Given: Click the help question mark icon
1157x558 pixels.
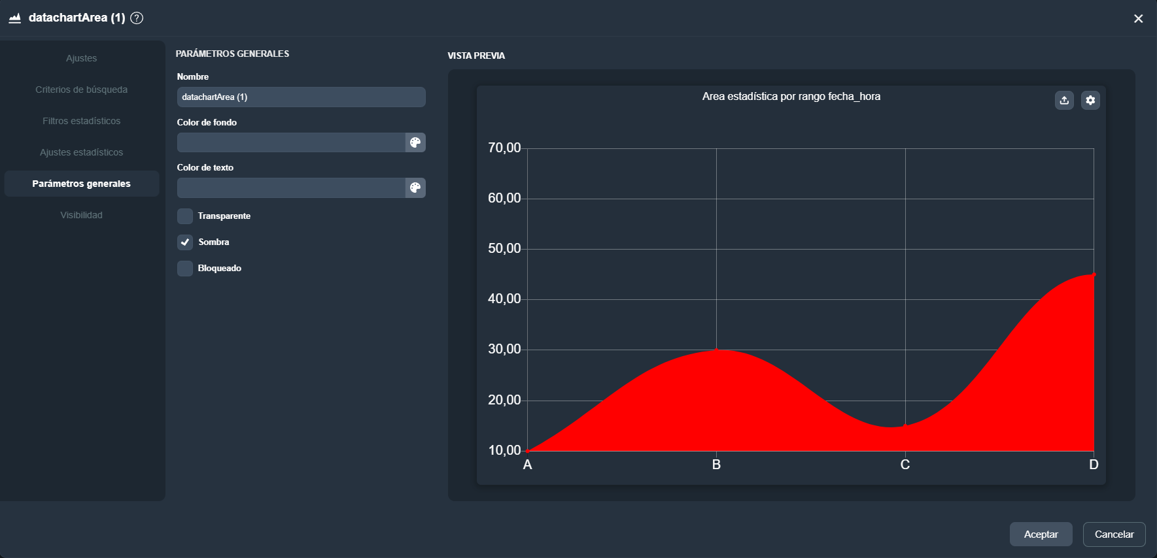Looking at the screenshot, I should point(137,18).
